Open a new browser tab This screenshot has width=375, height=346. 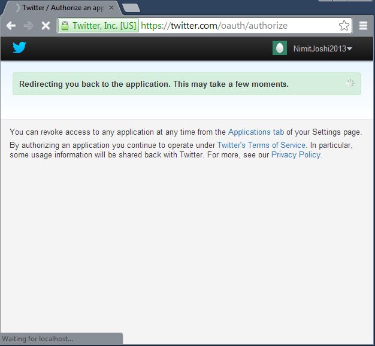point(131,8)
